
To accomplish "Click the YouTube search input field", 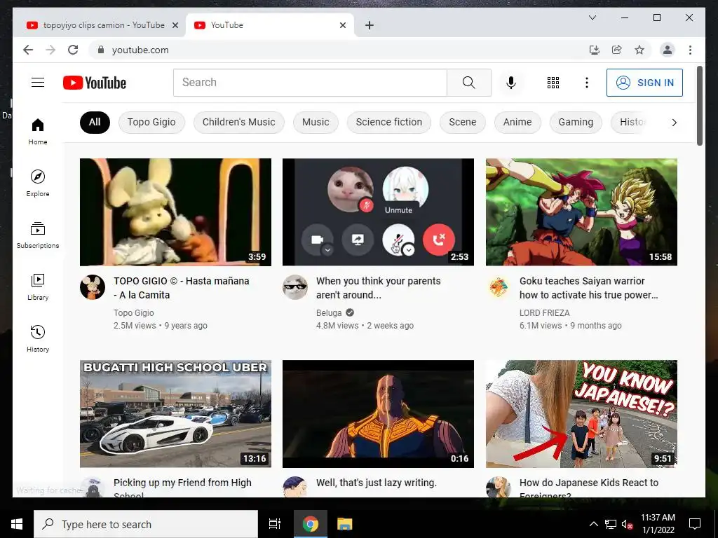I will pyautogui.click(x=310, y=83).
